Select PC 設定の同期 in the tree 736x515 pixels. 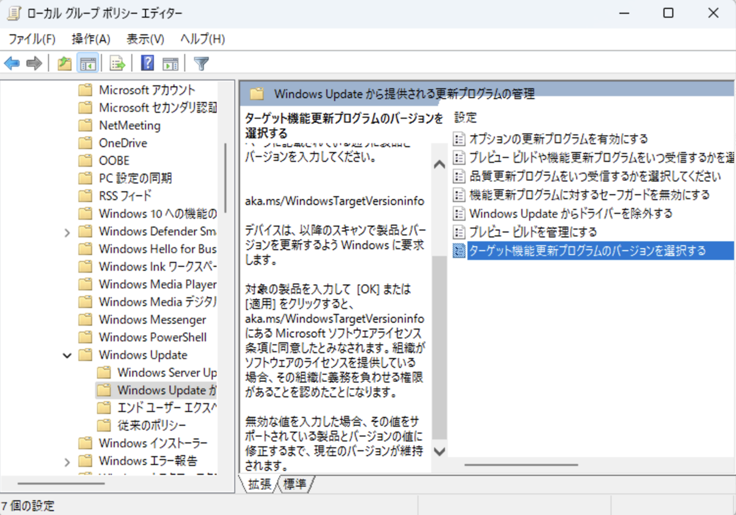(x=136, y=178)
